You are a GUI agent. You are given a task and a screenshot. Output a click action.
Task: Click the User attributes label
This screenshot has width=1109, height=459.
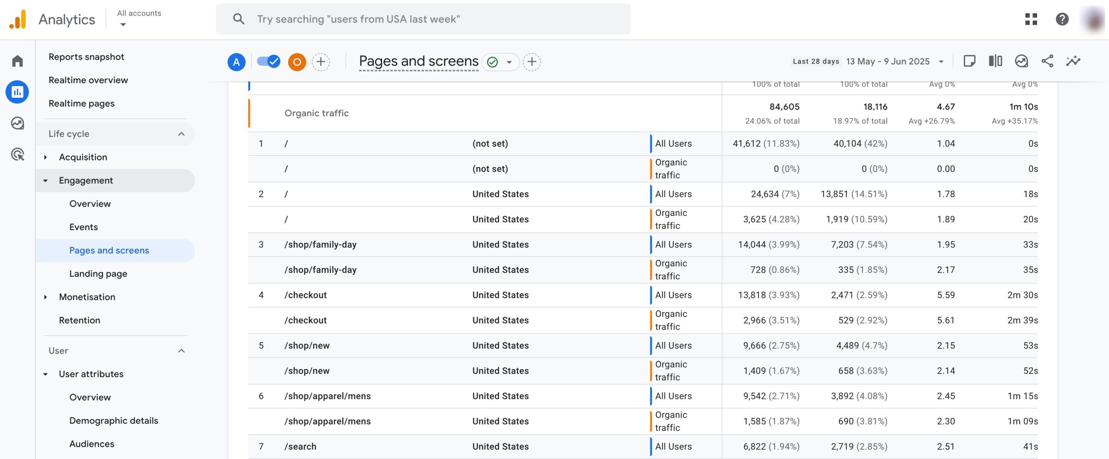91,374
